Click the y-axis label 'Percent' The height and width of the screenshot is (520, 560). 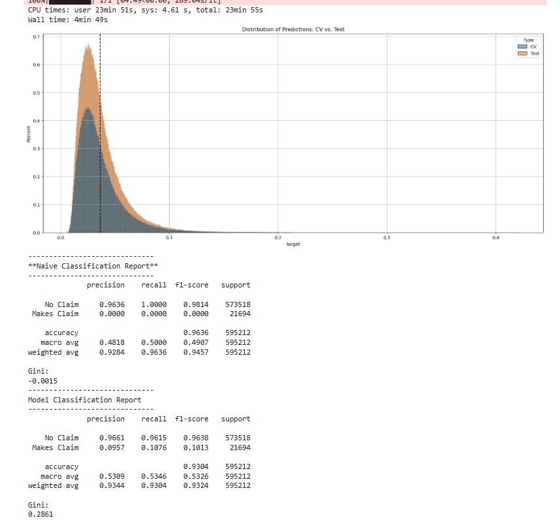click(28, 135)
